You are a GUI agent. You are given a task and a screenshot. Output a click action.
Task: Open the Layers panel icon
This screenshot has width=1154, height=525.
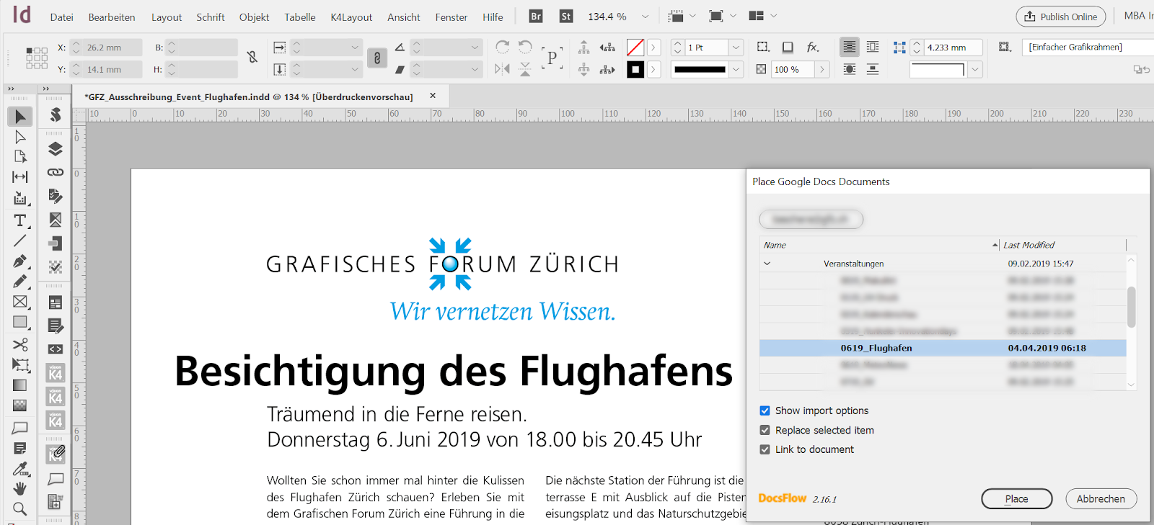coord(56,149)
